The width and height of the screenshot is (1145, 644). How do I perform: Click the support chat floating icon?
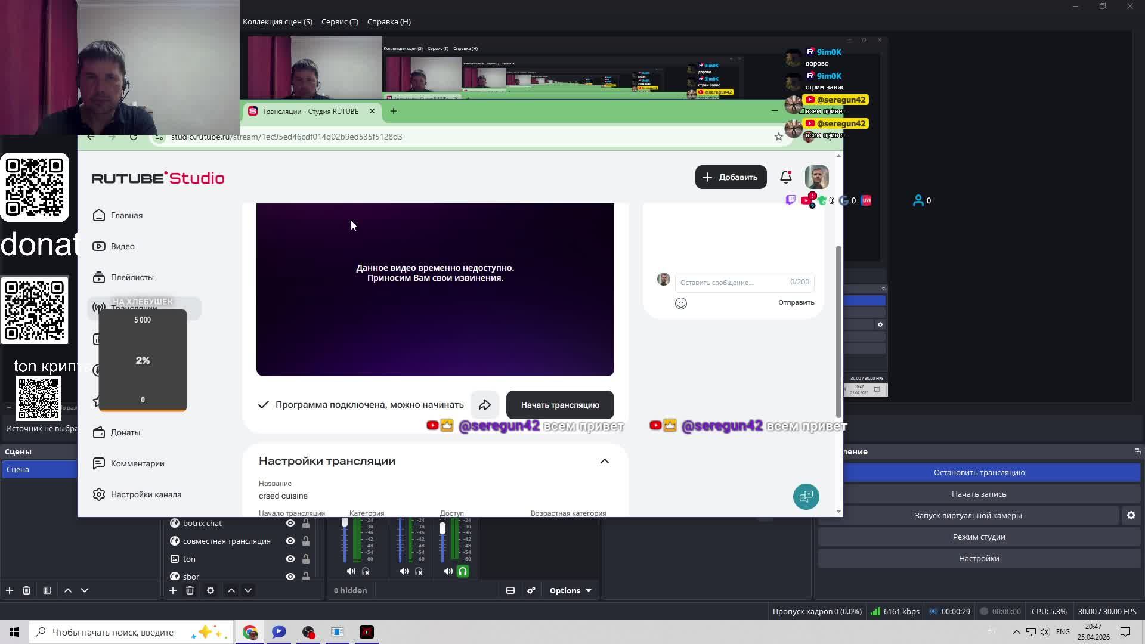click(806, 496)
